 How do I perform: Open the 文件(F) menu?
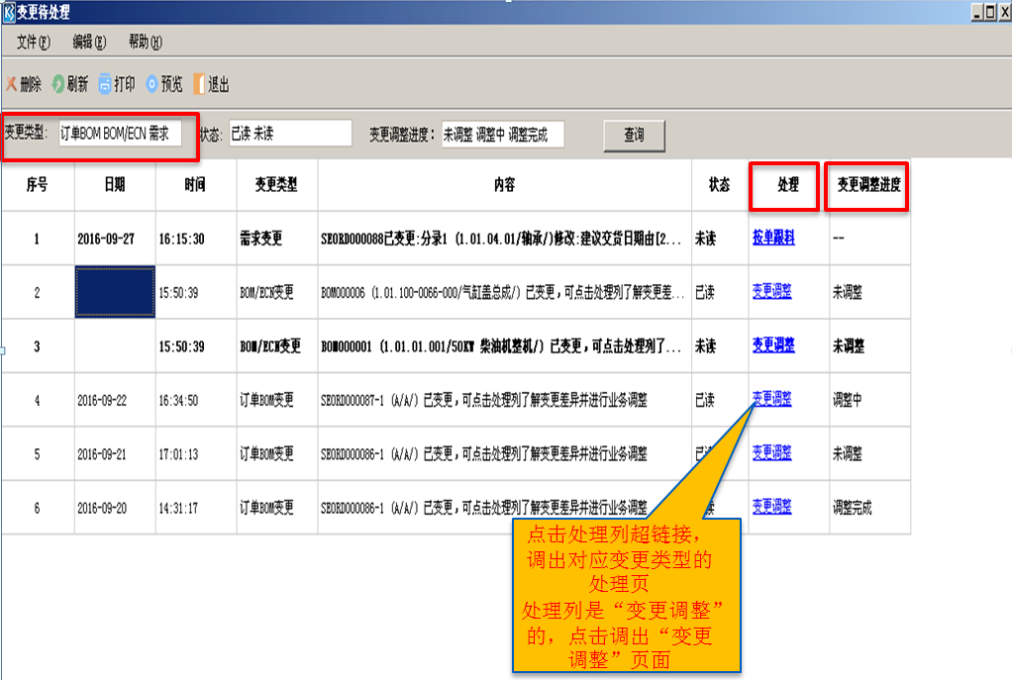tap(33, 43)
